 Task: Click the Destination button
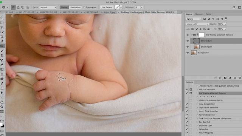pos(75,7)
